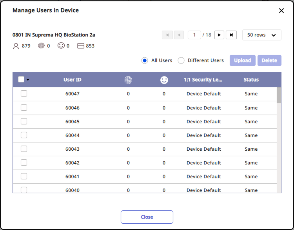Click the user count person icon
This screenshot has height=230, width=294.
click(16, 46)
